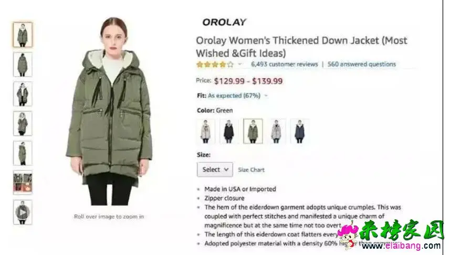Open the 6,493 customer reviews link
The height and width of the screenshot is (255, 449).
(284, 64)
